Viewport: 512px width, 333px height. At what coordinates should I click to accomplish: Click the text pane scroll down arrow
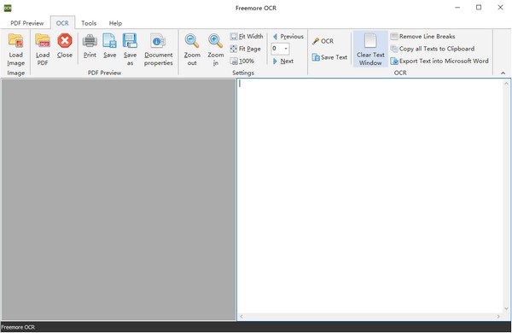pyautogui.click(x=506, y=308)
